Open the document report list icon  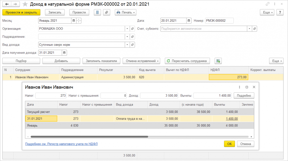(97, 12)
